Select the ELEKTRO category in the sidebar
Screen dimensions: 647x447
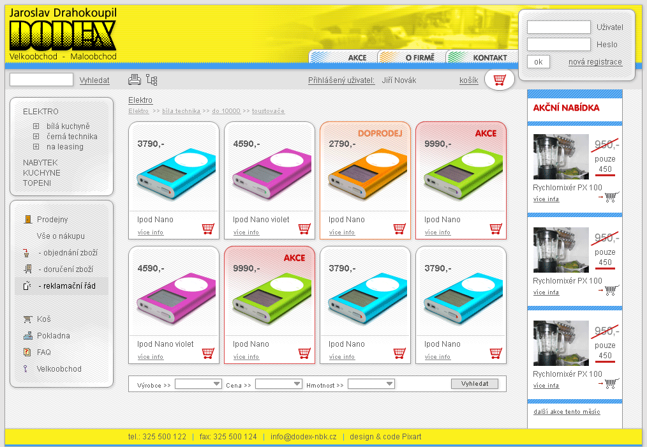pos(41,112)
